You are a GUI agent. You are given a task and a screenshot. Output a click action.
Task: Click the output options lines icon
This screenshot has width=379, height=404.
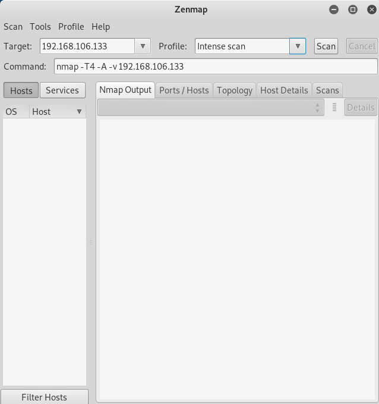334,107
